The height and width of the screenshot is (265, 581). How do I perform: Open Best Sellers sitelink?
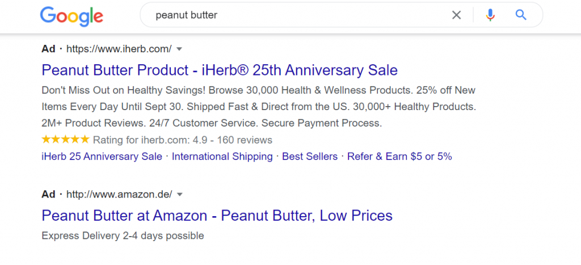point(310,157)
